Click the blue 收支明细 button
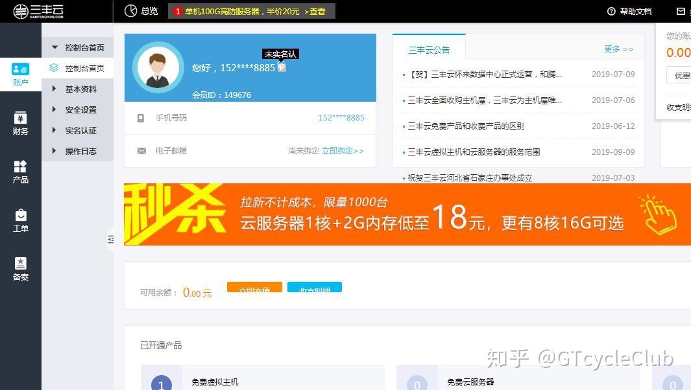 click(x=315, y=287)
